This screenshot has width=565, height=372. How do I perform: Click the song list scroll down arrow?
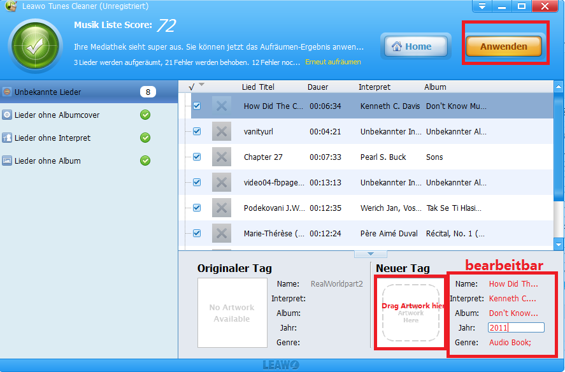point(559,245)
